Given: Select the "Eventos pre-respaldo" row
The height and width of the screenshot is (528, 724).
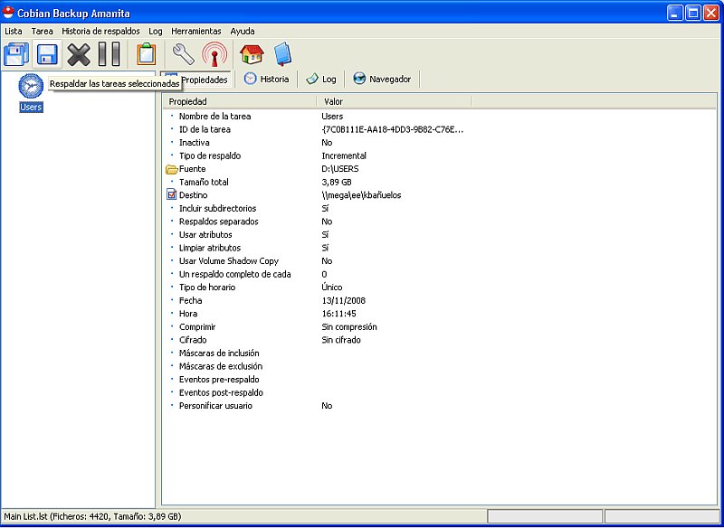Looking at the screenshot, I should tap(439, 380).
